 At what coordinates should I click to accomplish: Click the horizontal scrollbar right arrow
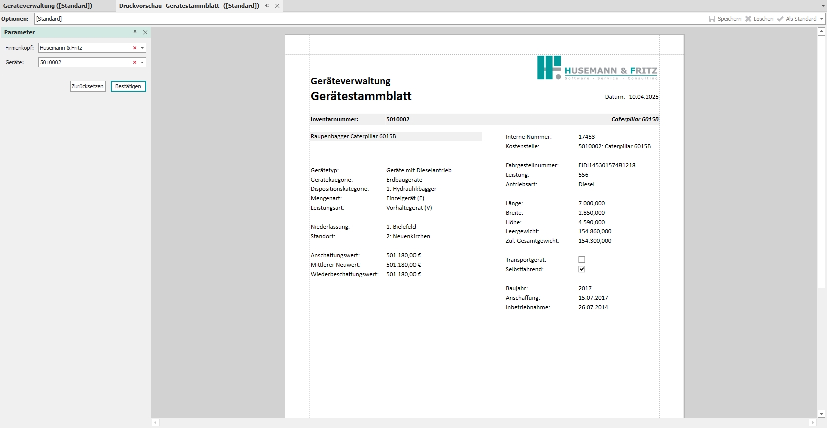click(x=813, y=423)
